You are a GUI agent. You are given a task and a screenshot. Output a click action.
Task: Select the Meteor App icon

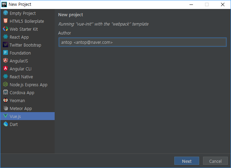tap(6, 108)
